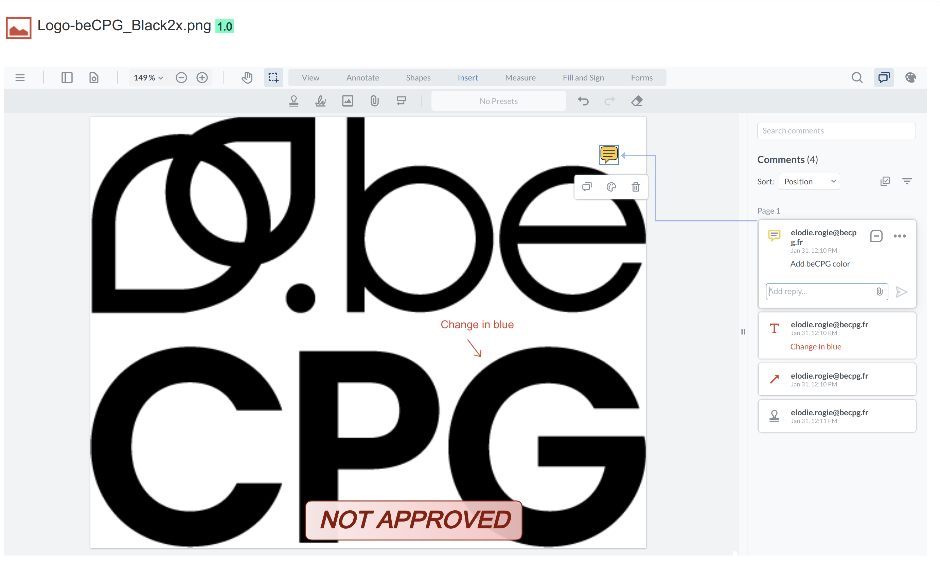Open comment from annotation popup
940x563 pixels.
point(587,187)
